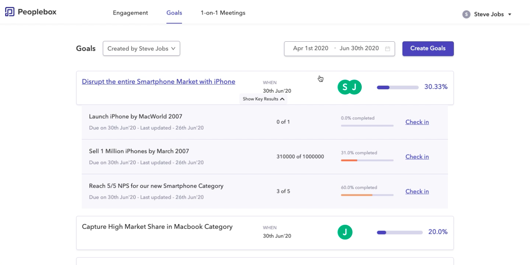Click the green S owner avatar

pyautogui.click(x=345, y=87)
